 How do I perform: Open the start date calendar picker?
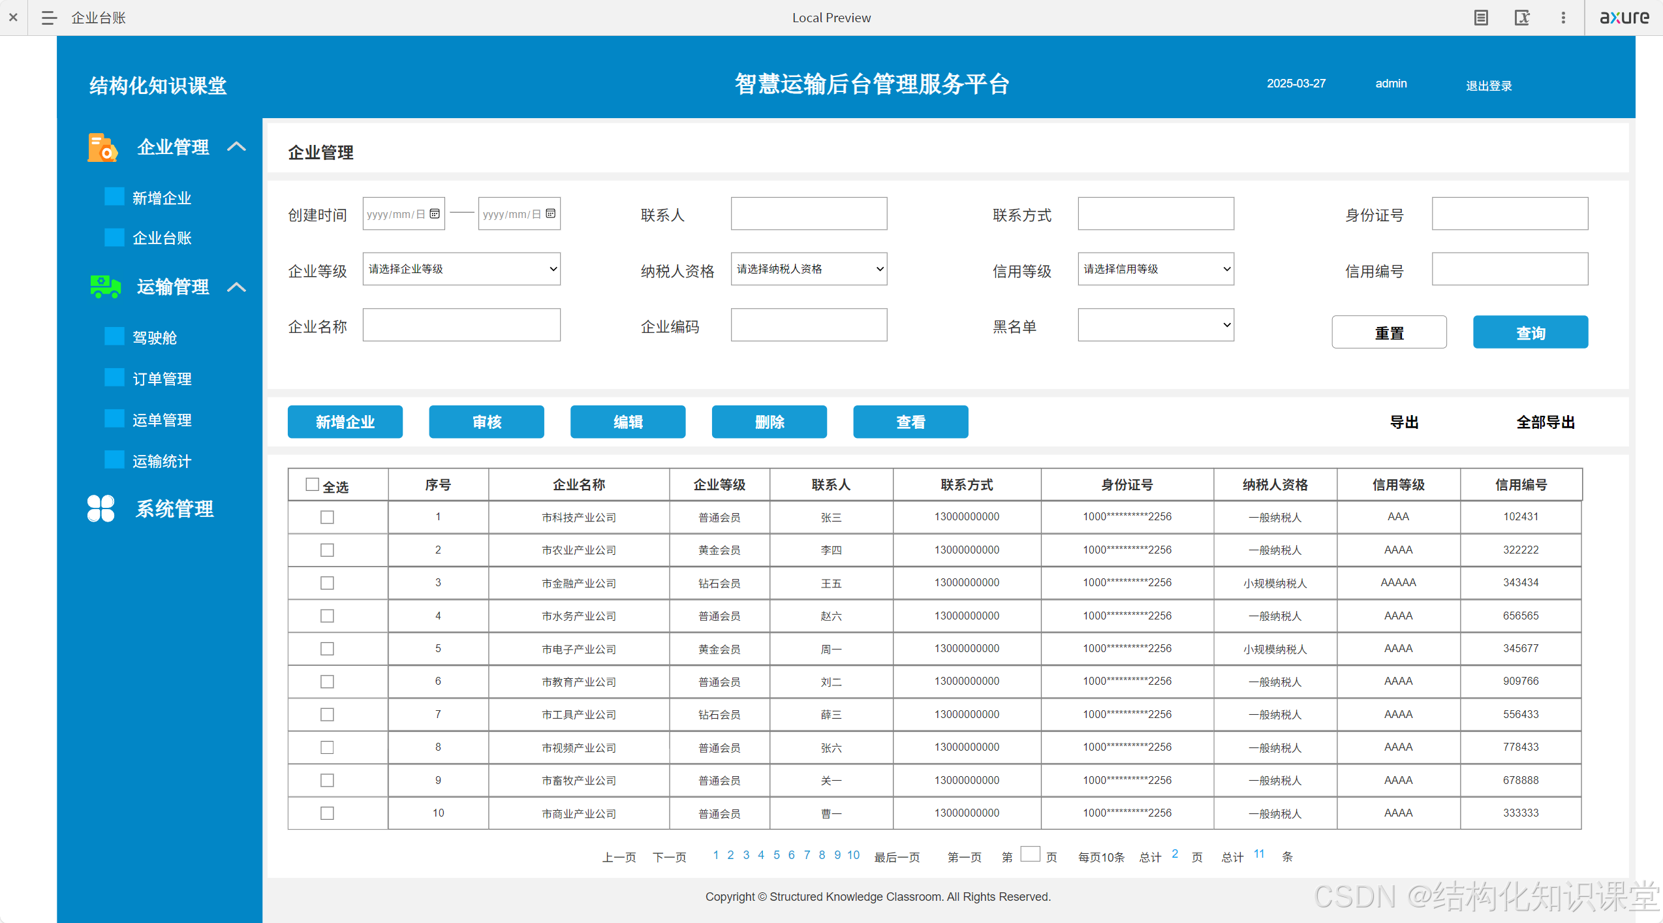[x=435, y=214]
